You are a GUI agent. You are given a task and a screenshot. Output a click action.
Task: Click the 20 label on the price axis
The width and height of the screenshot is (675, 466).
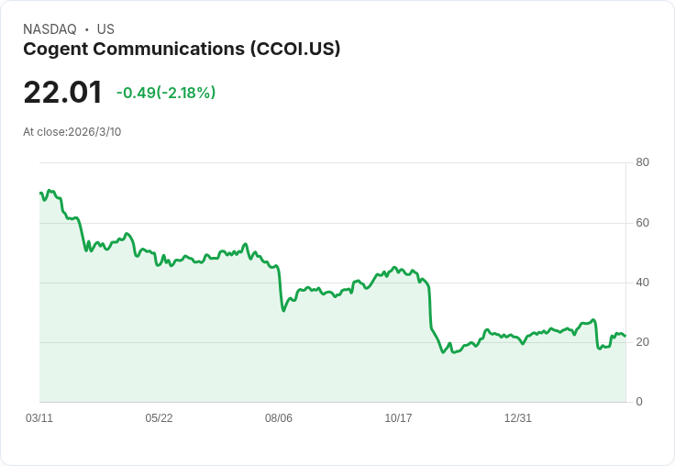point(642,342)
